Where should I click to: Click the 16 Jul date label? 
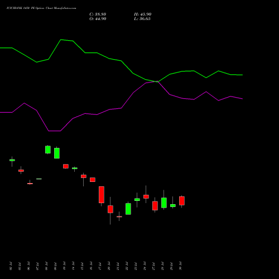[x=91, y=266]
